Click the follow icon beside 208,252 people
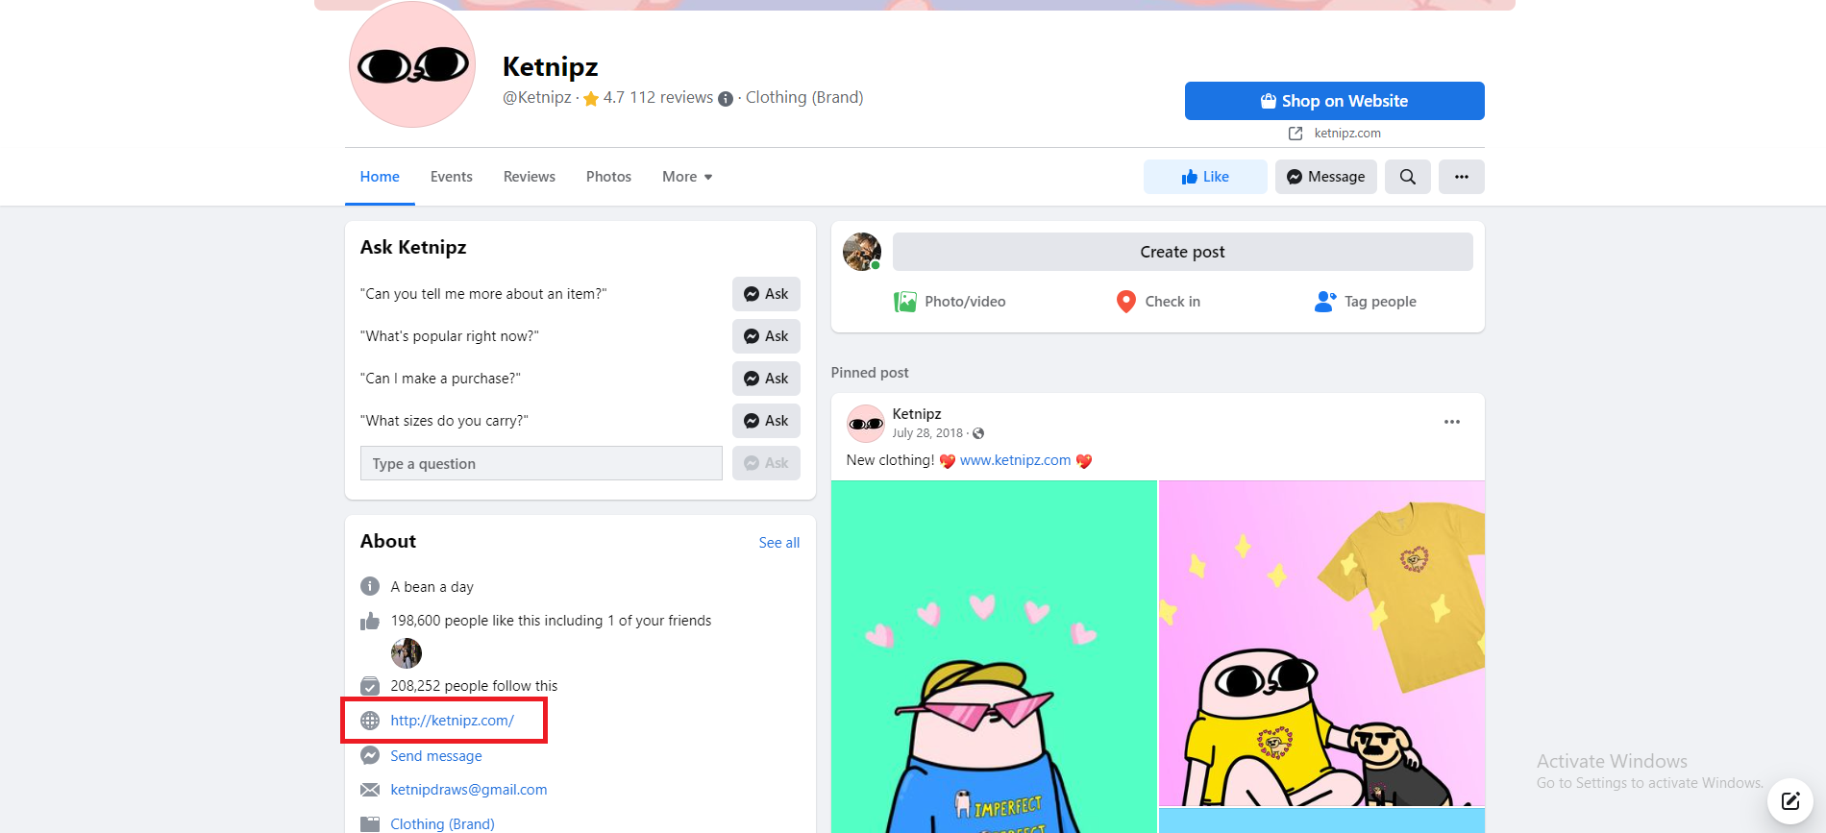The width and height of the screenshot is (1826, 833). coord(370,686)
